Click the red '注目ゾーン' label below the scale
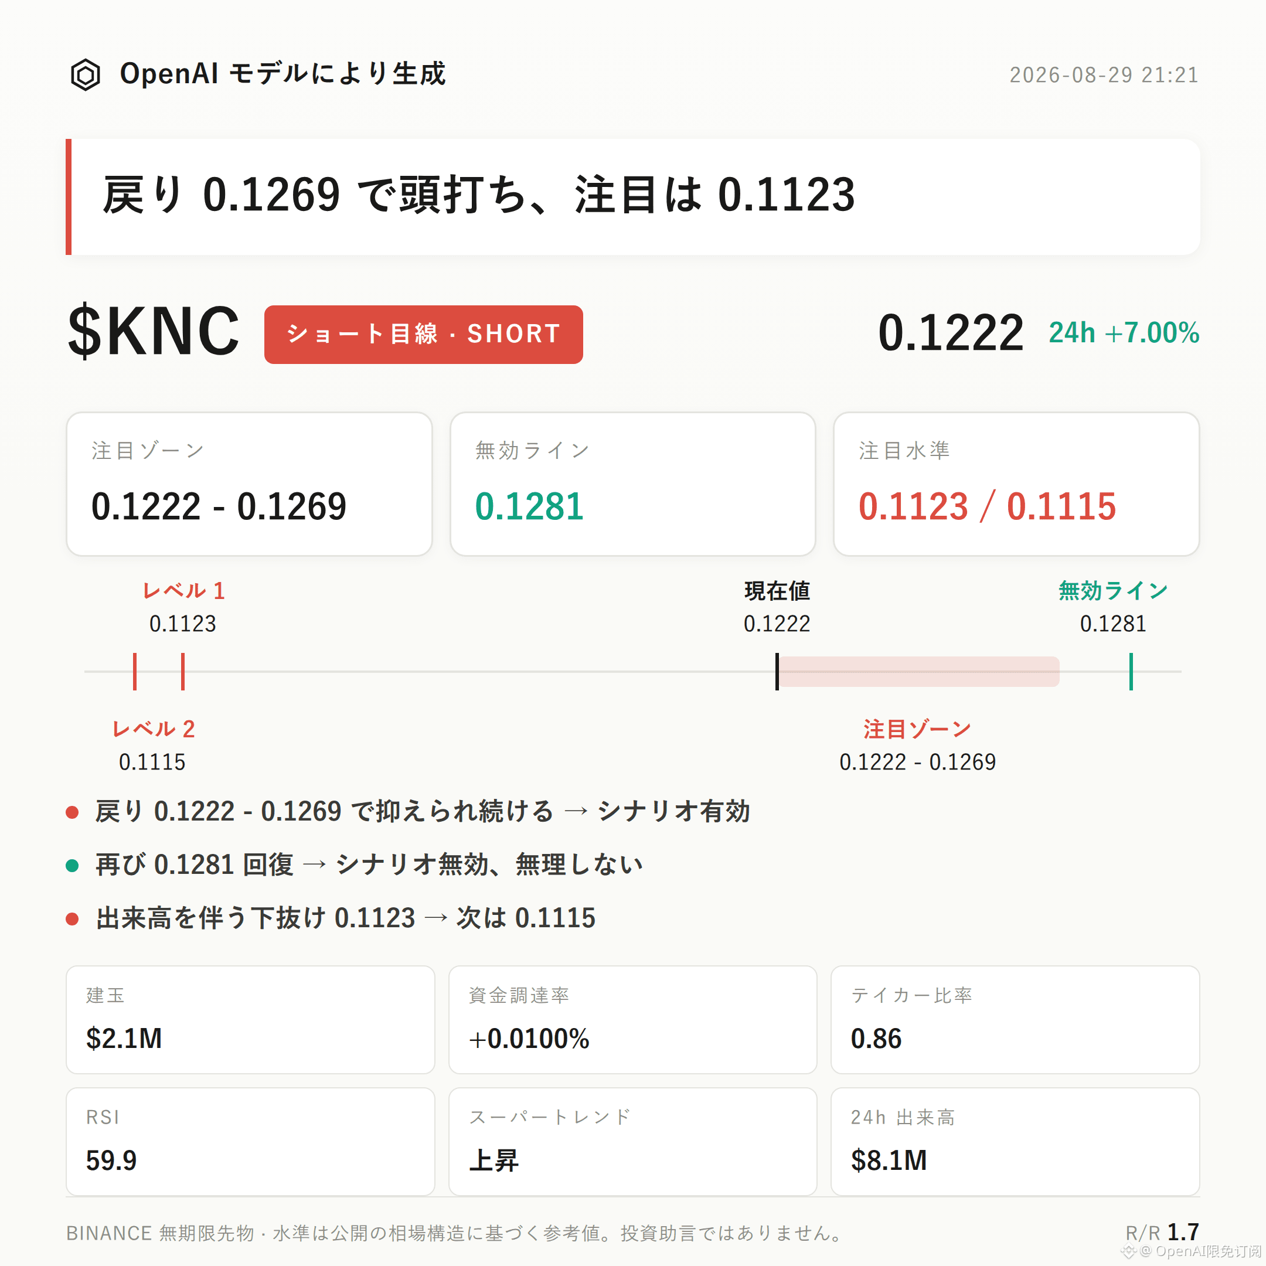 tap(917, 729)
